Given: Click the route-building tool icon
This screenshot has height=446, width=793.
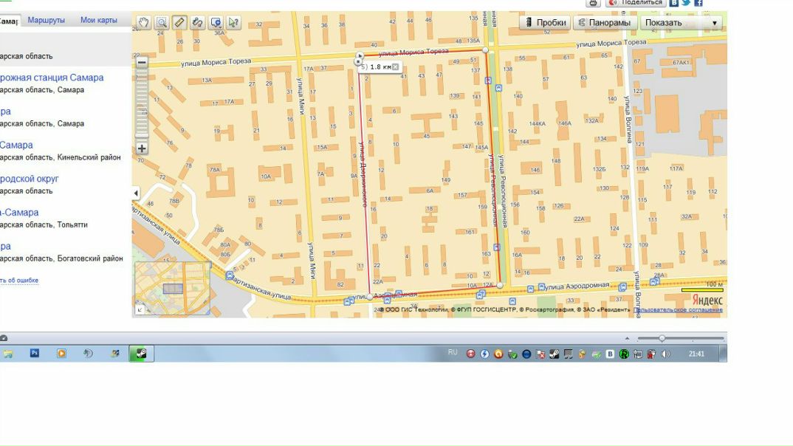Looking at the screenshot, I should pos(197,22).
